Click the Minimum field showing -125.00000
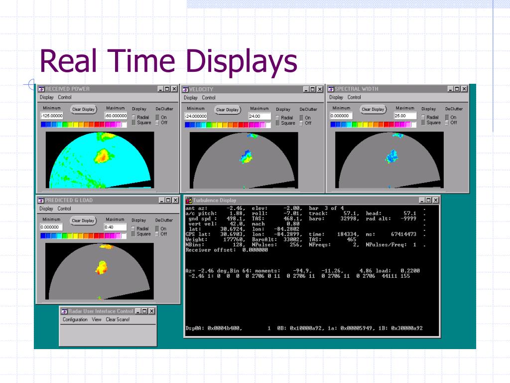This screenshot has height=383, width=510. (x=52, y=116)
